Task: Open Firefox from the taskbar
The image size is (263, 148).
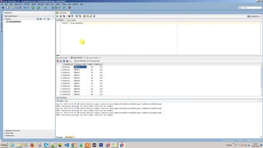Action: (32, 145)
